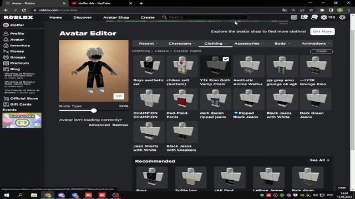Image resolution: width=355 pixels, height=199 pixels.
Task: Click the Redraw link under avatar
Action: coord(120,125)
